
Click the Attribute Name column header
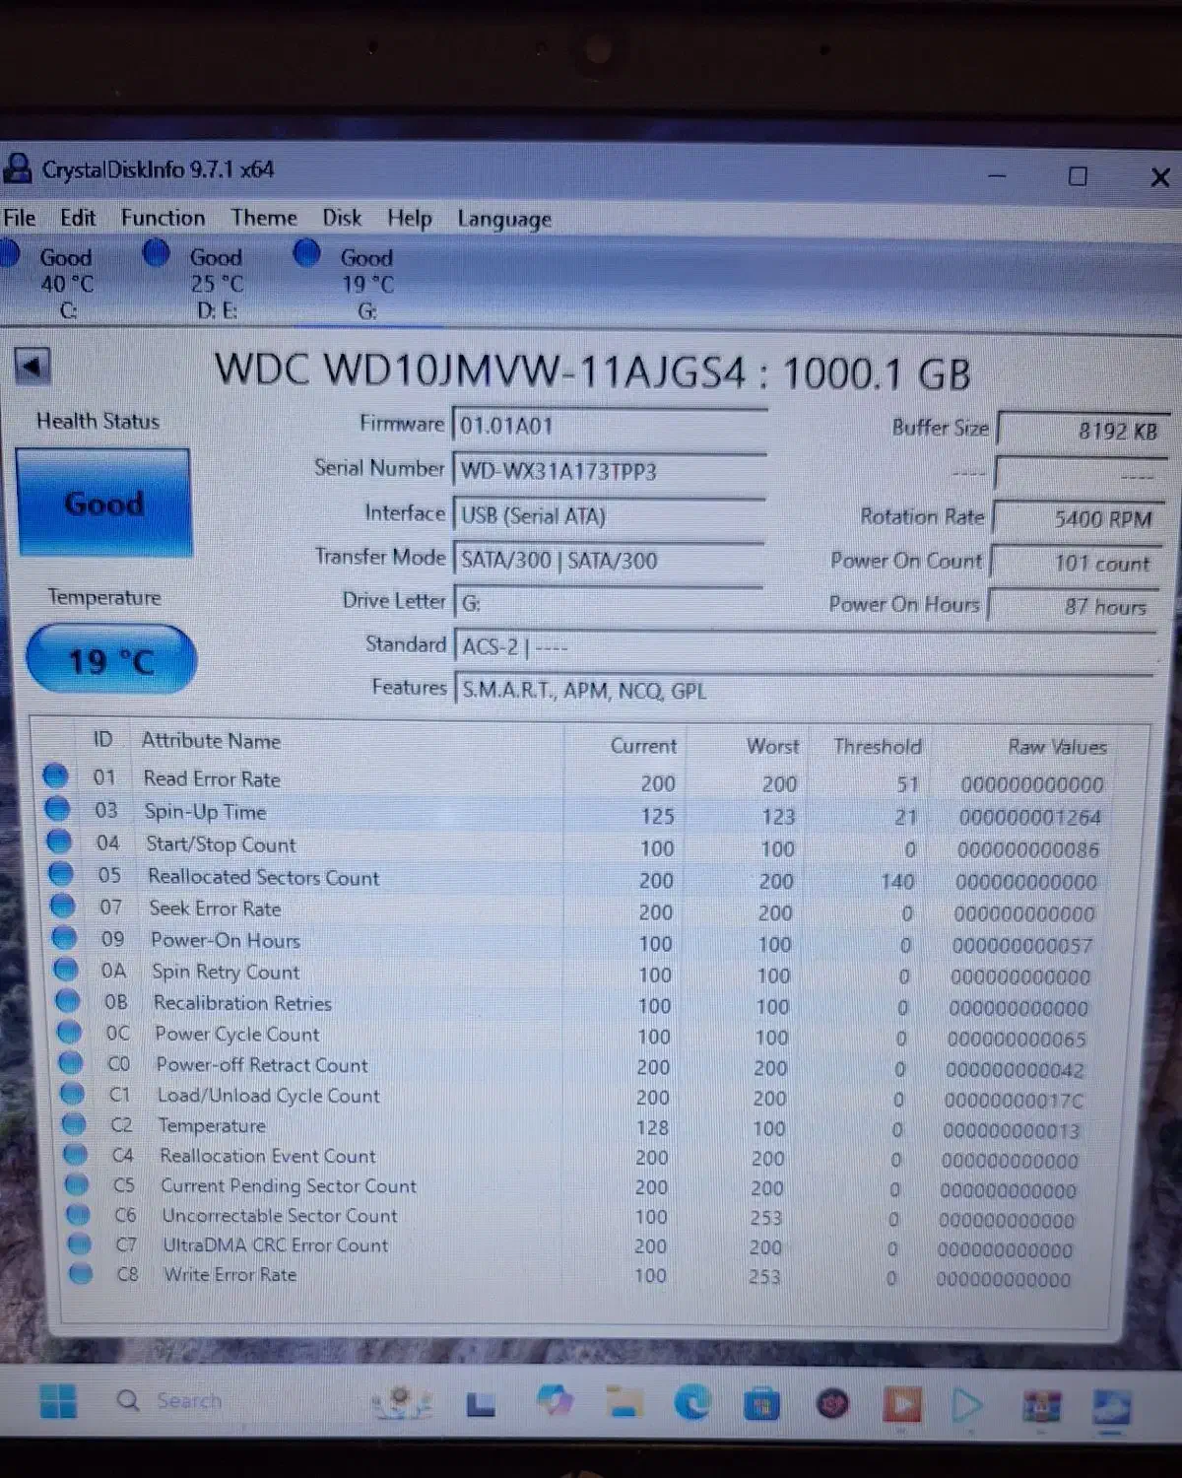211,741
